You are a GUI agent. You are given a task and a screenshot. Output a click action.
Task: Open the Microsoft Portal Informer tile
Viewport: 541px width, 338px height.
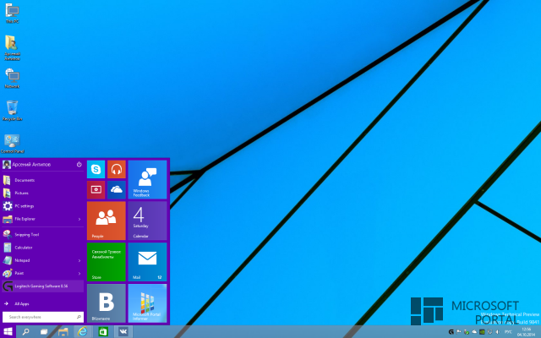(x=147, y=303)
